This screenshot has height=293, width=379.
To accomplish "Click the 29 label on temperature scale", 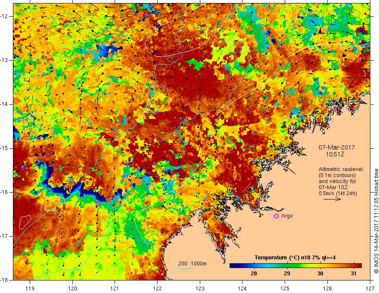I will 287,274.
